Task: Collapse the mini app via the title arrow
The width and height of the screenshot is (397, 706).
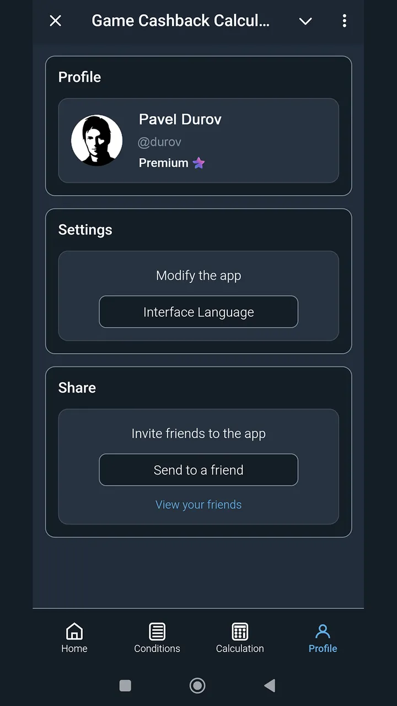Action: 305,21
